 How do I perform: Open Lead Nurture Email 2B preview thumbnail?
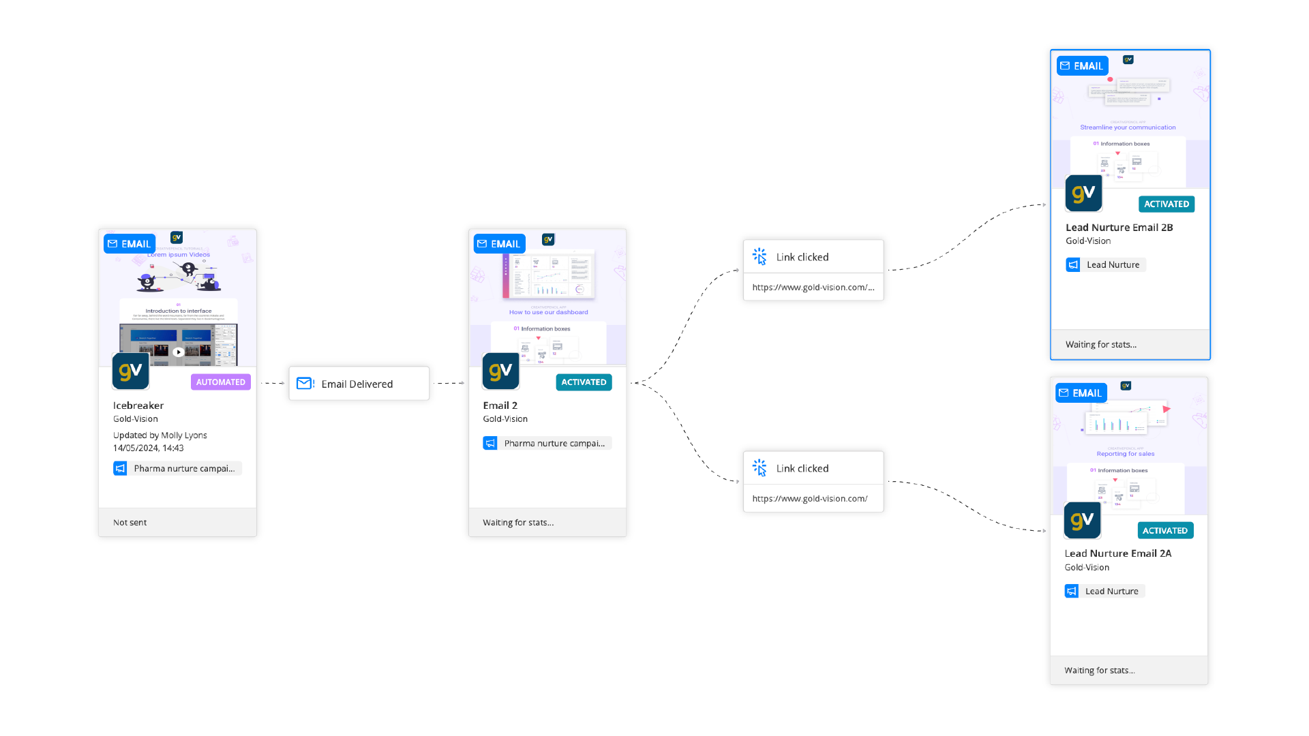[x=1130, y=119]
